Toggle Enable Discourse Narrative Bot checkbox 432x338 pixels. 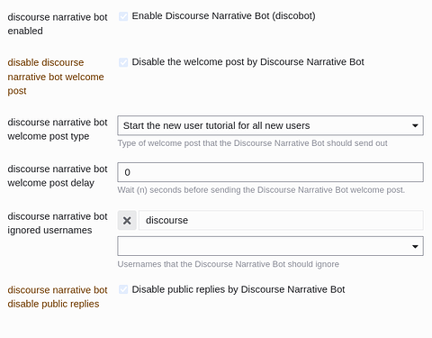(123, 16)
